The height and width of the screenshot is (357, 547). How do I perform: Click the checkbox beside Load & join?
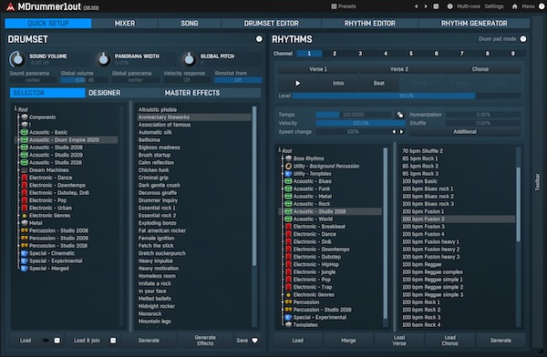113,341
